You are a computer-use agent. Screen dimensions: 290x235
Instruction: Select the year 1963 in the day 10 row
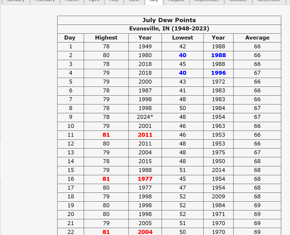(x=218, y=126)
